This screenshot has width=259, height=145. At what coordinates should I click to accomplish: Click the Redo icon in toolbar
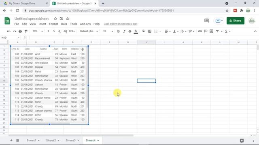tap(15, 31)
